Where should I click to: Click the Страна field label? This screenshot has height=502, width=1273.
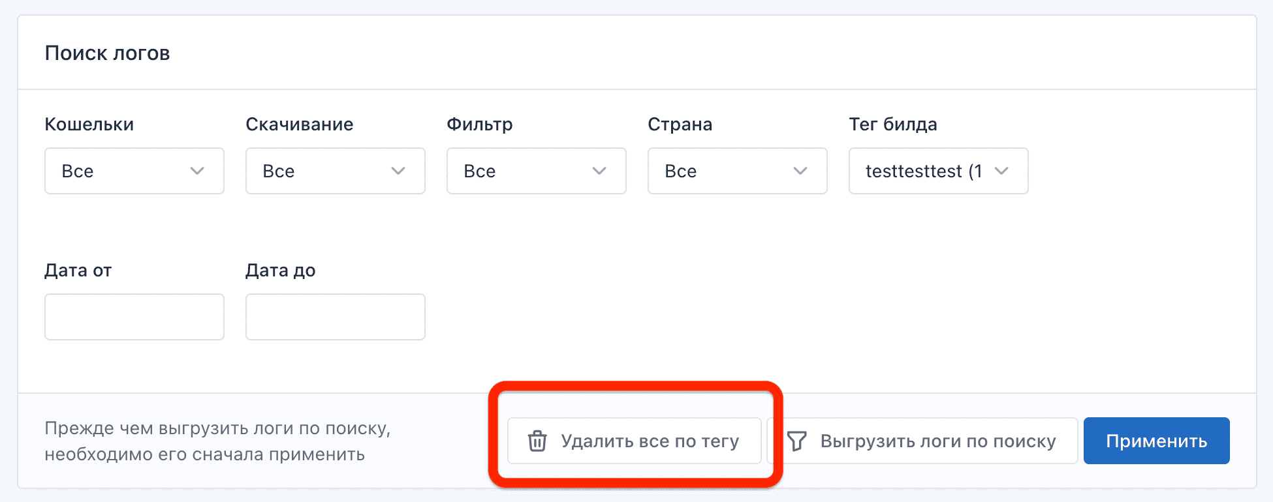680,124
